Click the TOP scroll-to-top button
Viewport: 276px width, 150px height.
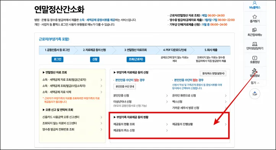tap(255, 94)
